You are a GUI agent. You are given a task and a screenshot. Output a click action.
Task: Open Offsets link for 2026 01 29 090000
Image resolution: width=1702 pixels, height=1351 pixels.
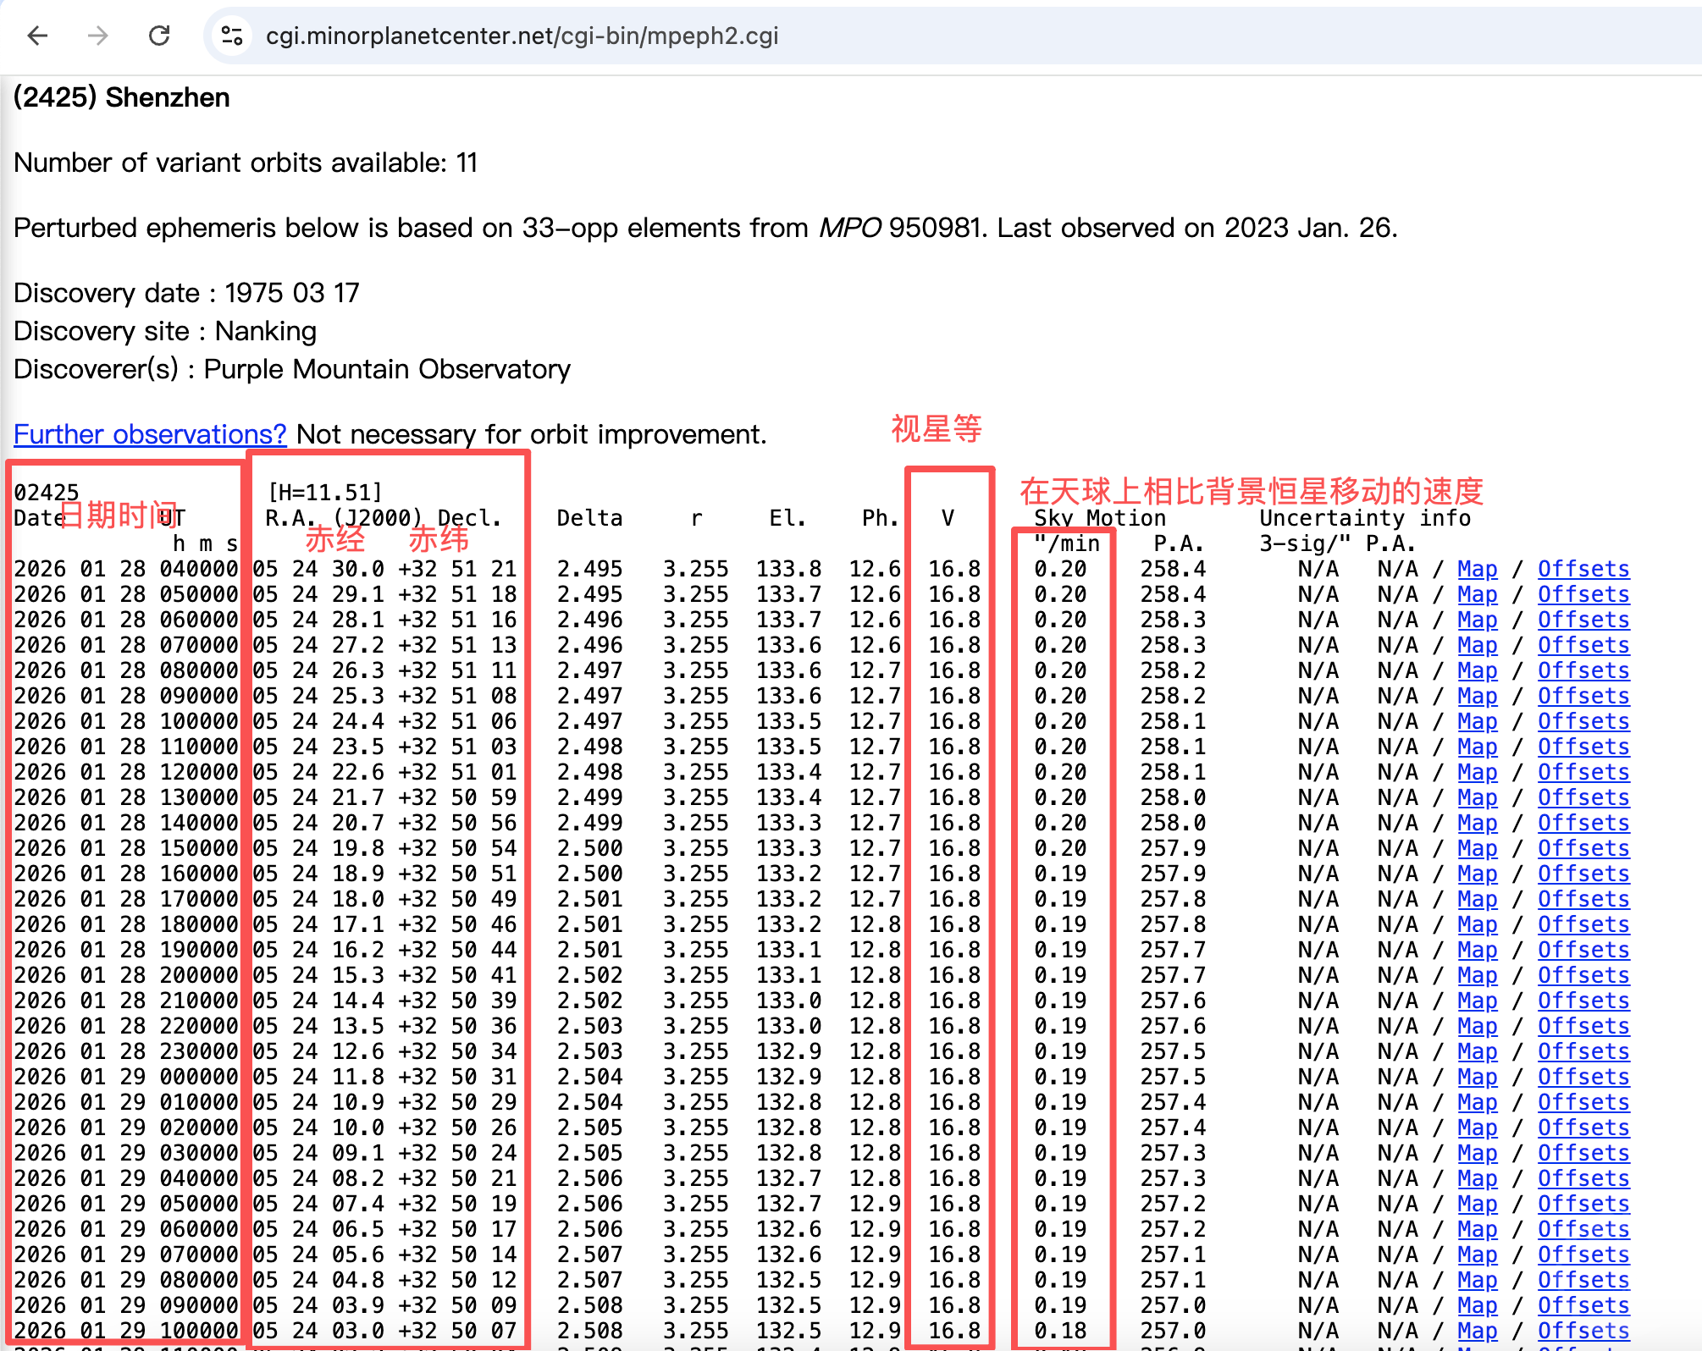[x=1583, y=1305]
